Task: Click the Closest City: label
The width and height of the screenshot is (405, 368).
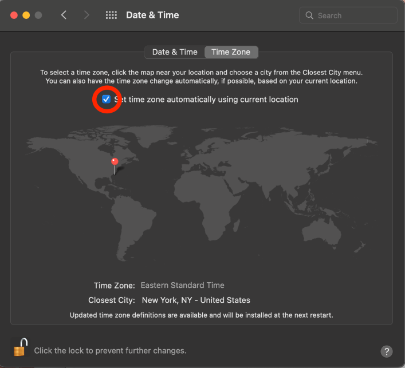Action: (112, 300)
